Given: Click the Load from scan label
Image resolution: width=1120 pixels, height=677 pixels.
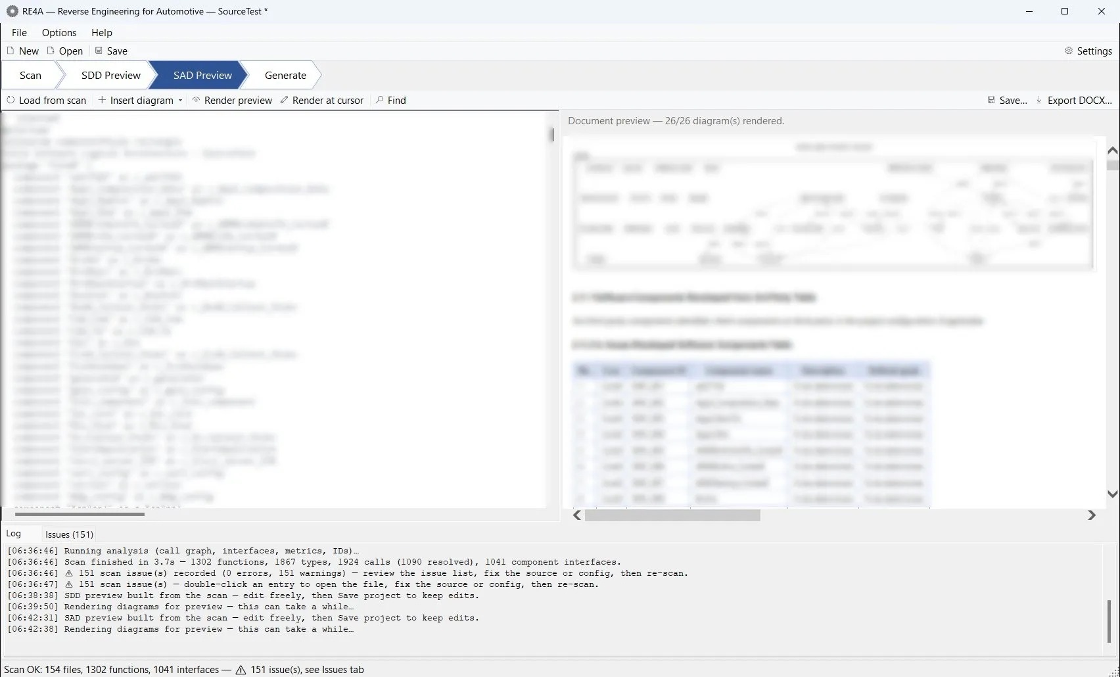Looking at the screenshot, I should [x=53, y=100].
